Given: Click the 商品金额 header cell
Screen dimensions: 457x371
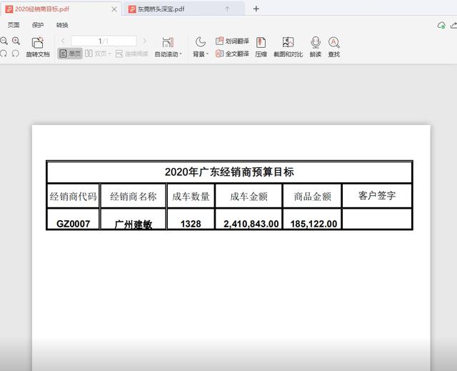Looking at the screenshot, I should pos(313,197).
